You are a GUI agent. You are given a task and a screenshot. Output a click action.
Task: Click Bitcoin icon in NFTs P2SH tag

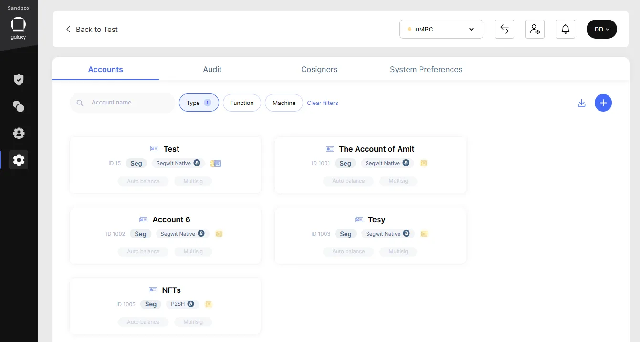pos(190,304)
